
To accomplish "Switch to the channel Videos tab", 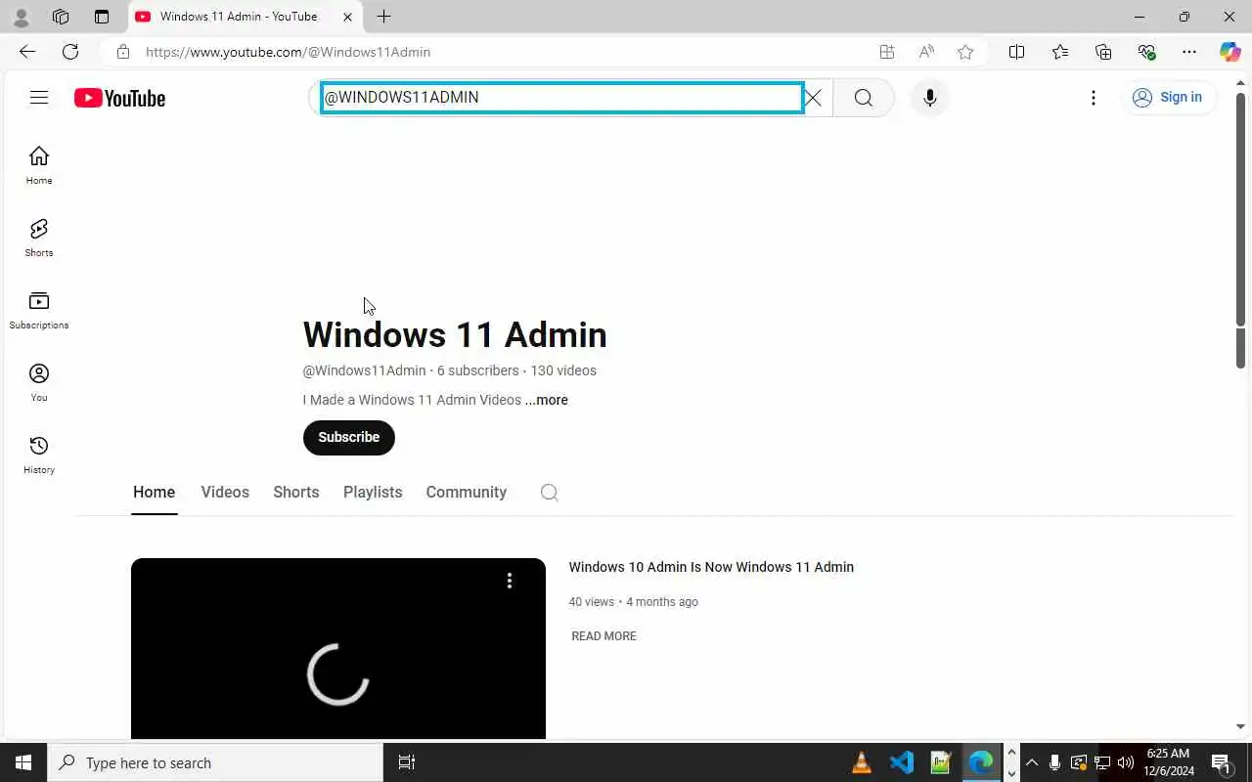I will pos(225,493).
